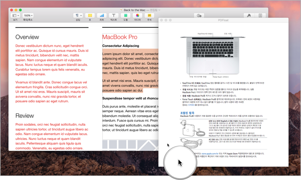Click the MagSafe power adapter image

coord(193,128)
